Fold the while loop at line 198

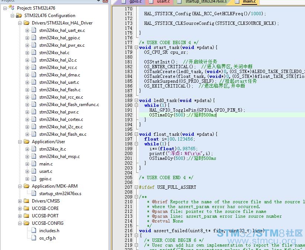click(136, 144)
